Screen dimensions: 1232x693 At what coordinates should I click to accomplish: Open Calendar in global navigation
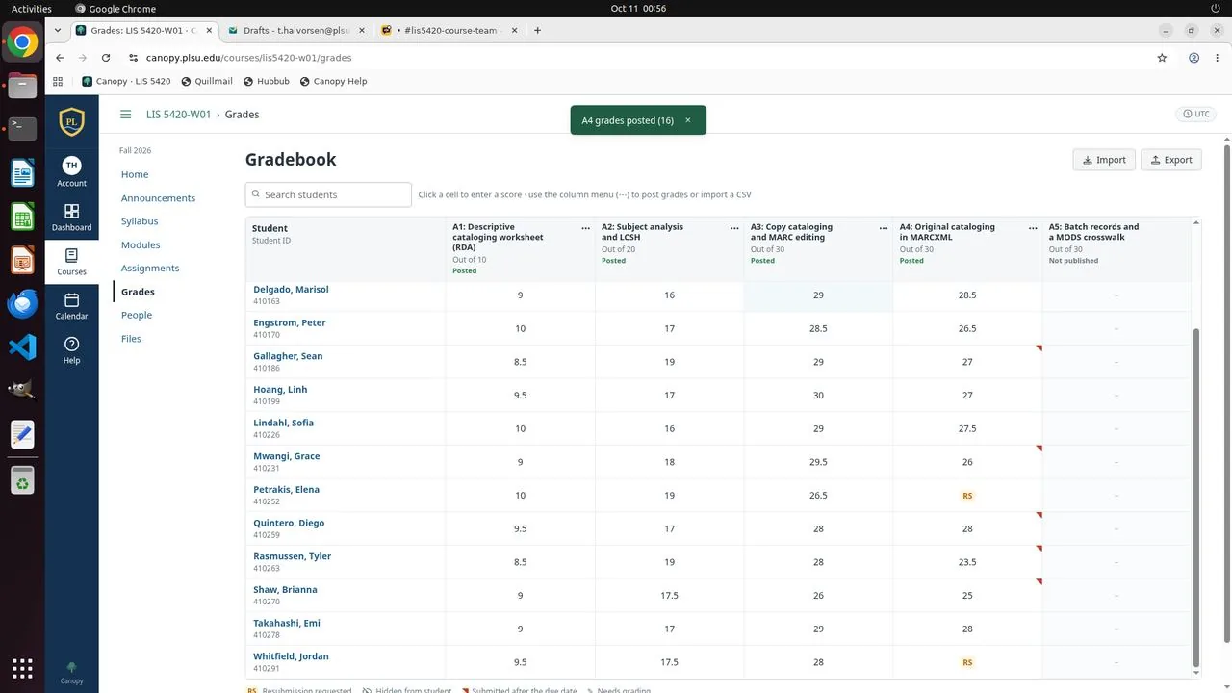(71, 305)
